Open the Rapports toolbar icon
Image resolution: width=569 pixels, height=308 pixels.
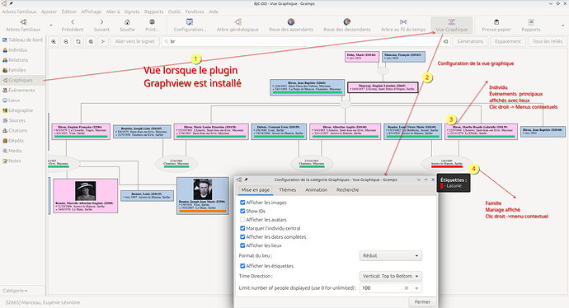530,25
